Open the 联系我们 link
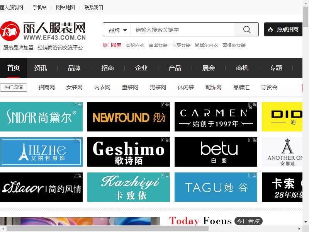The width and height of the screenshot is (309, 232). pos(94,7)
